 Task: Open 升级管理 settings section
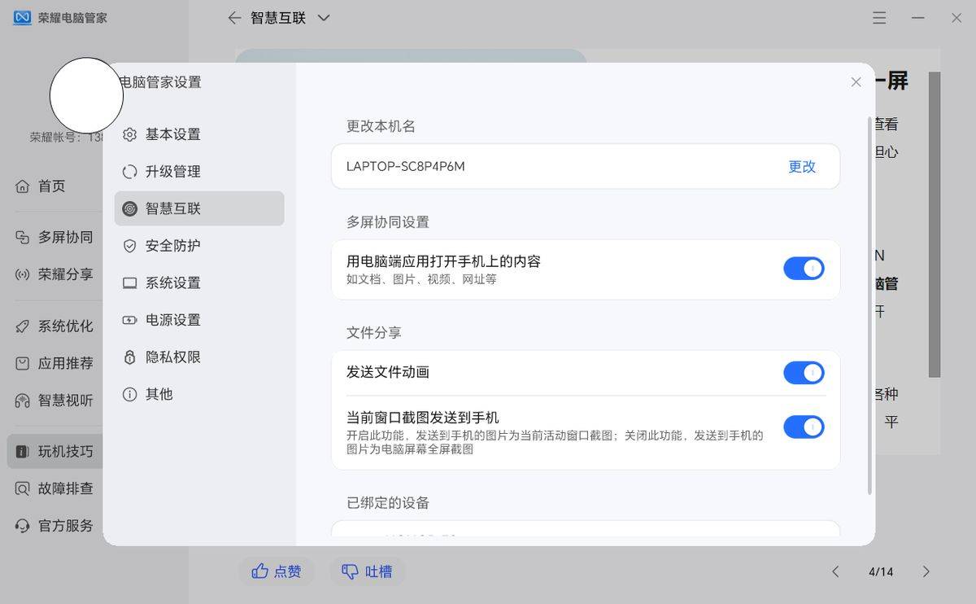tap(199, 172)
